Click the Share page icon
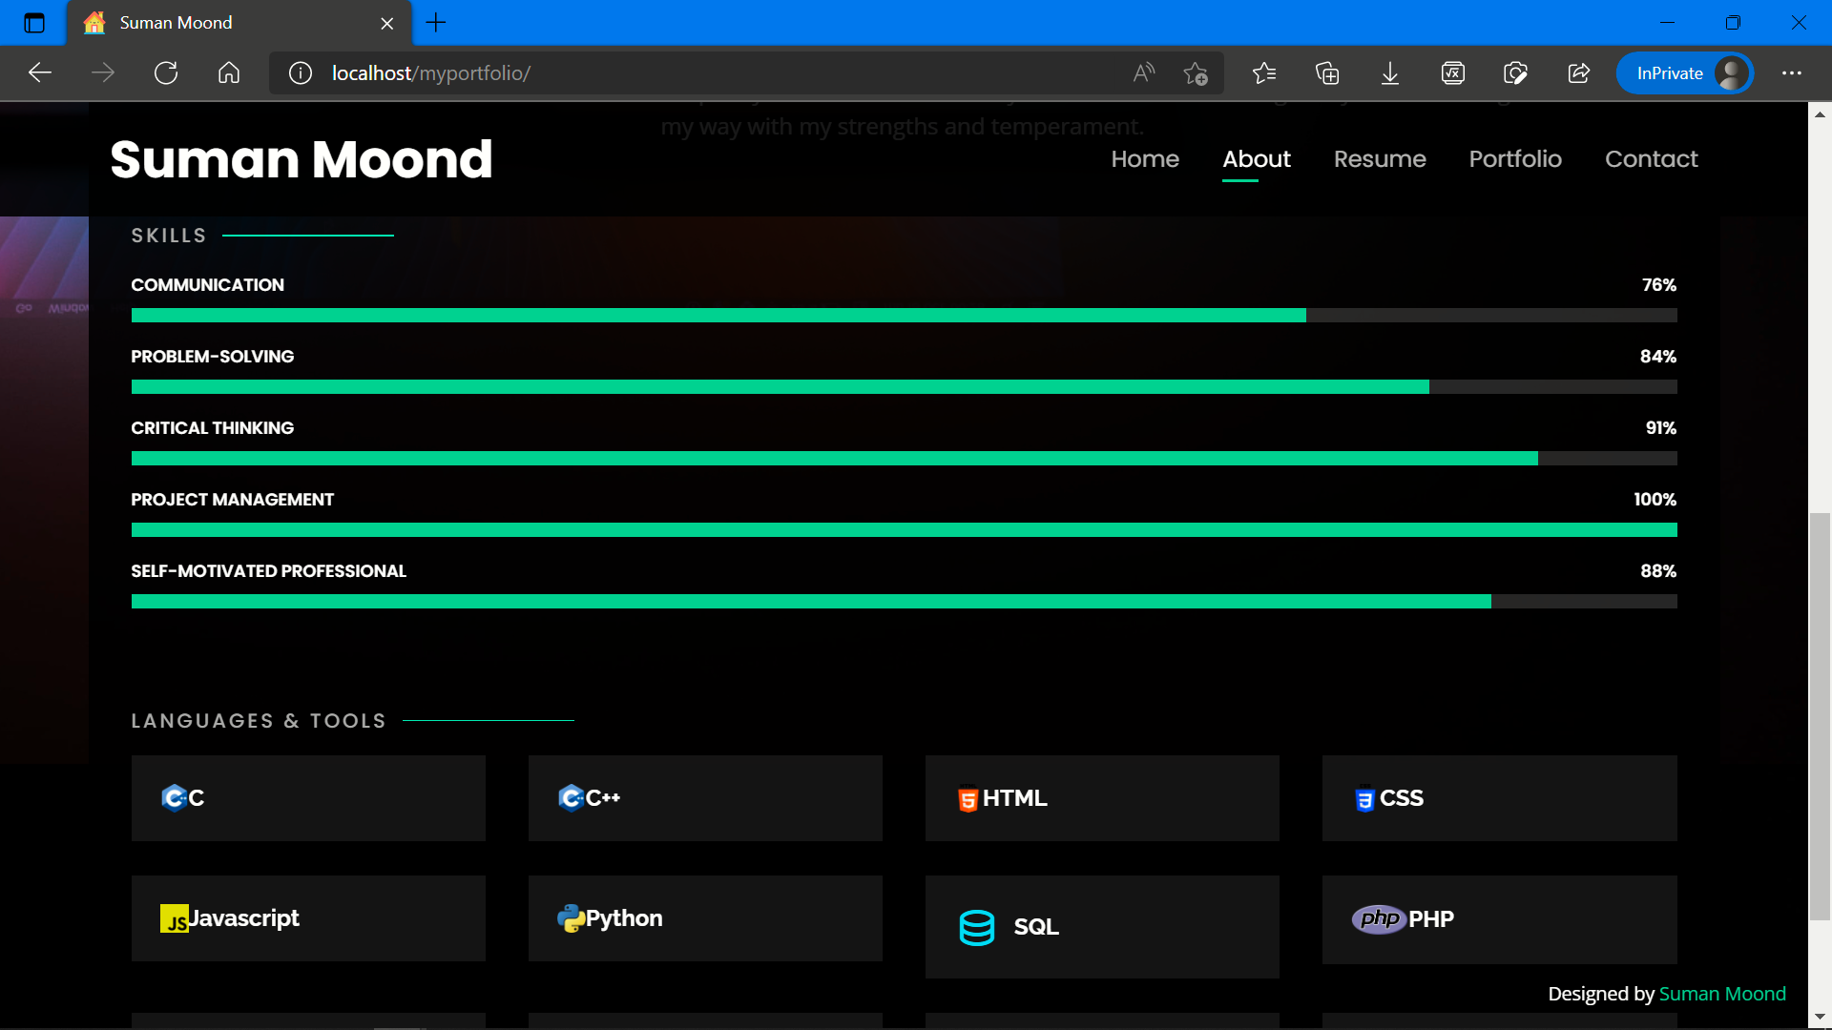The image size is (1832, 1030). coord(1579,73)
